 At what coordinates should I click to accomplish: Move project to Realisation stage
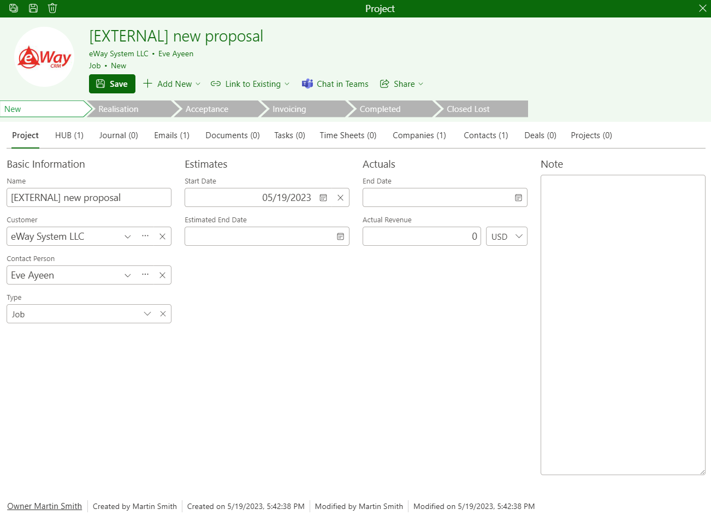130,109
